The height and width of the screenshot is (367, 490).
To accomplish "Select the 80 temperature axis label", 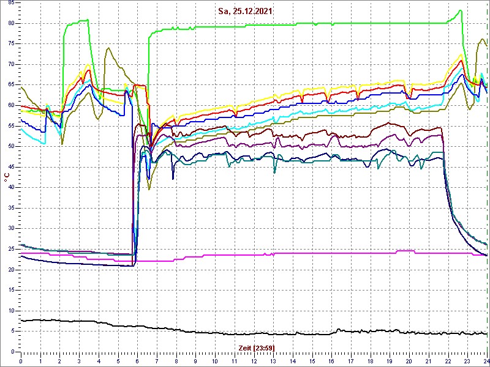I will coord(10,23).
